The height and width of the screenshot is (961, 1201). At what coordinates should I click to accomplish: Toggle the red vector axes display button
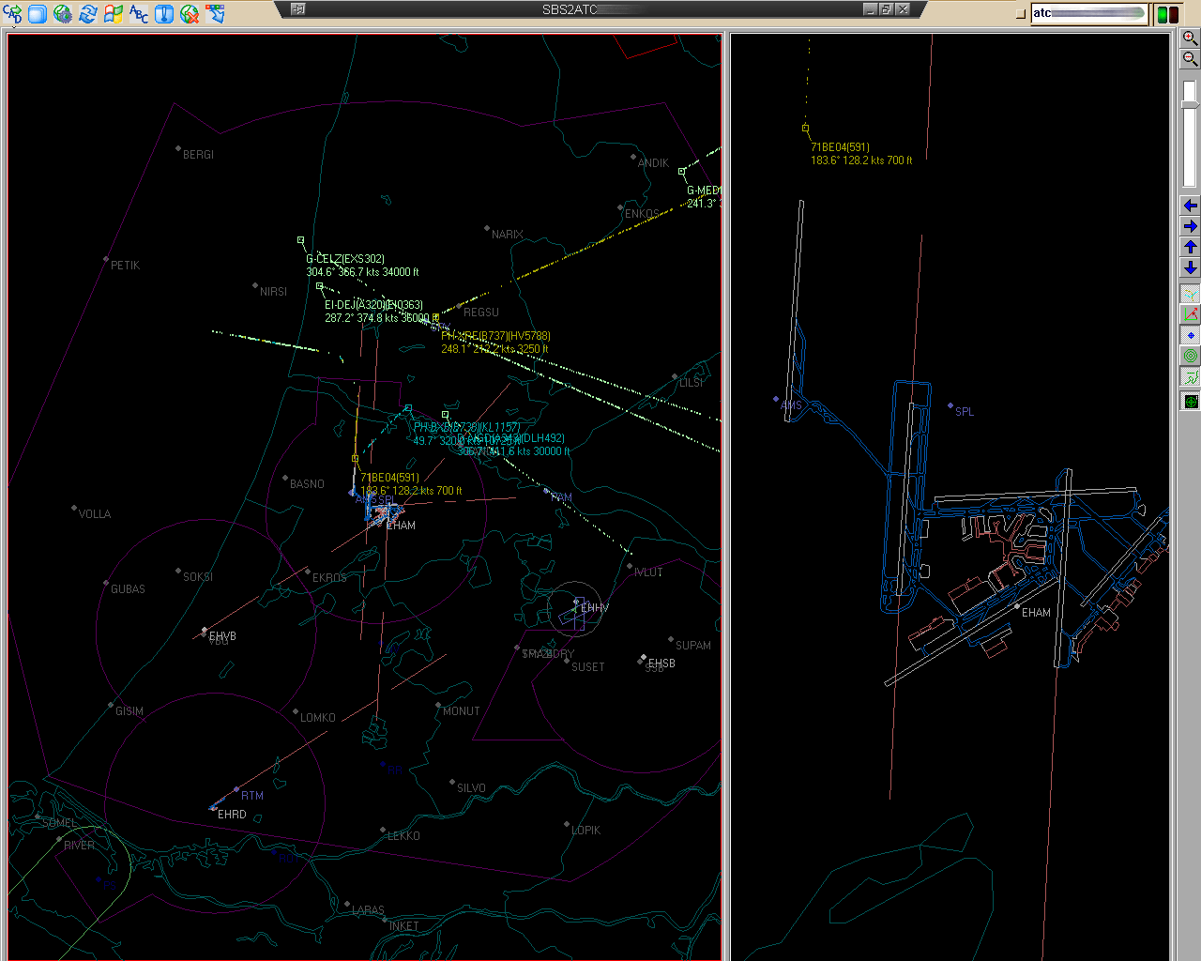coord(1190,314)
